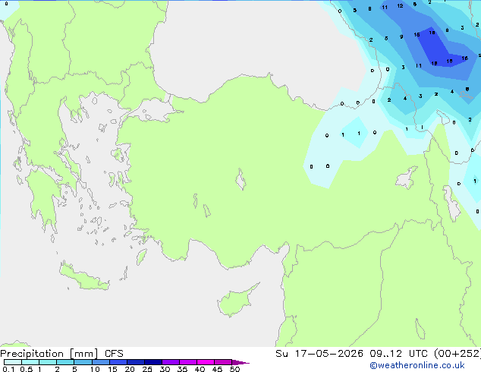Click the island of Crete on map
481x372 pixels.
tap(83, 277)
